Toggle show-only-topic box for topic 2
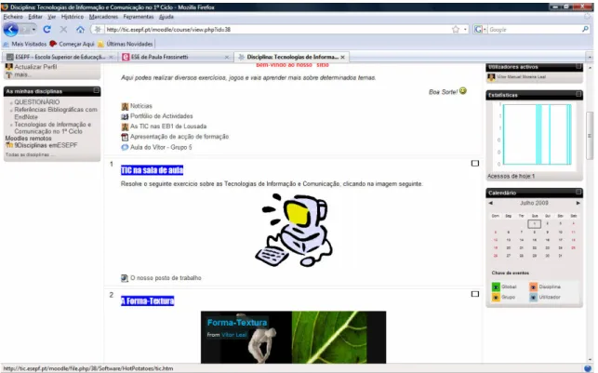 coord(475,294)
